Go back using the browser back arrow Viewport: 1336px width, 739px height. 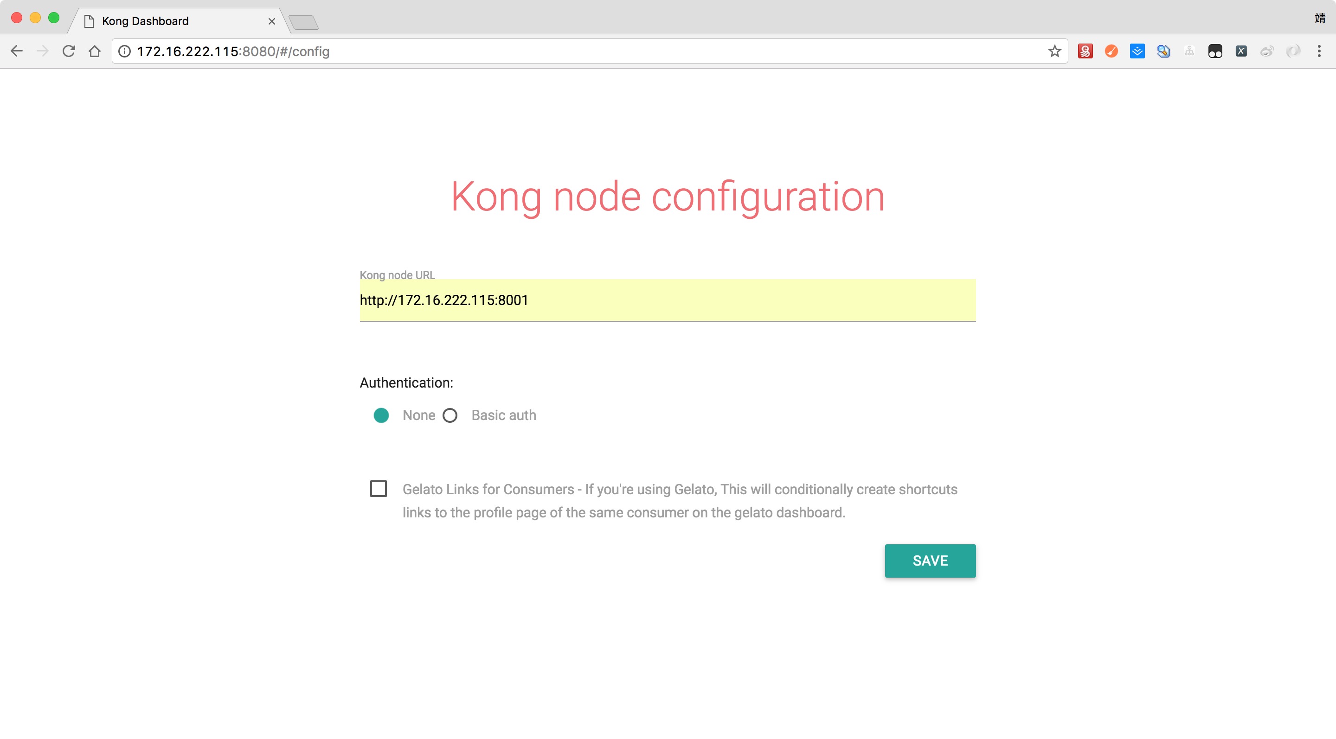tap(17, 51)
